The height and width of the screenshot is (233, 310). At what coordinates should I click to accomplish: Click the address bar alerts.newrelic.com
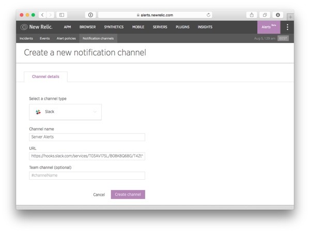tap(155, 15)
